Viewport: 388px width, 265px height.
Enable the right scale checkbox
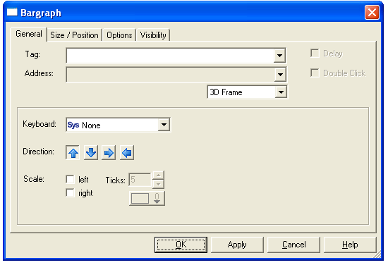pos(70,193)
